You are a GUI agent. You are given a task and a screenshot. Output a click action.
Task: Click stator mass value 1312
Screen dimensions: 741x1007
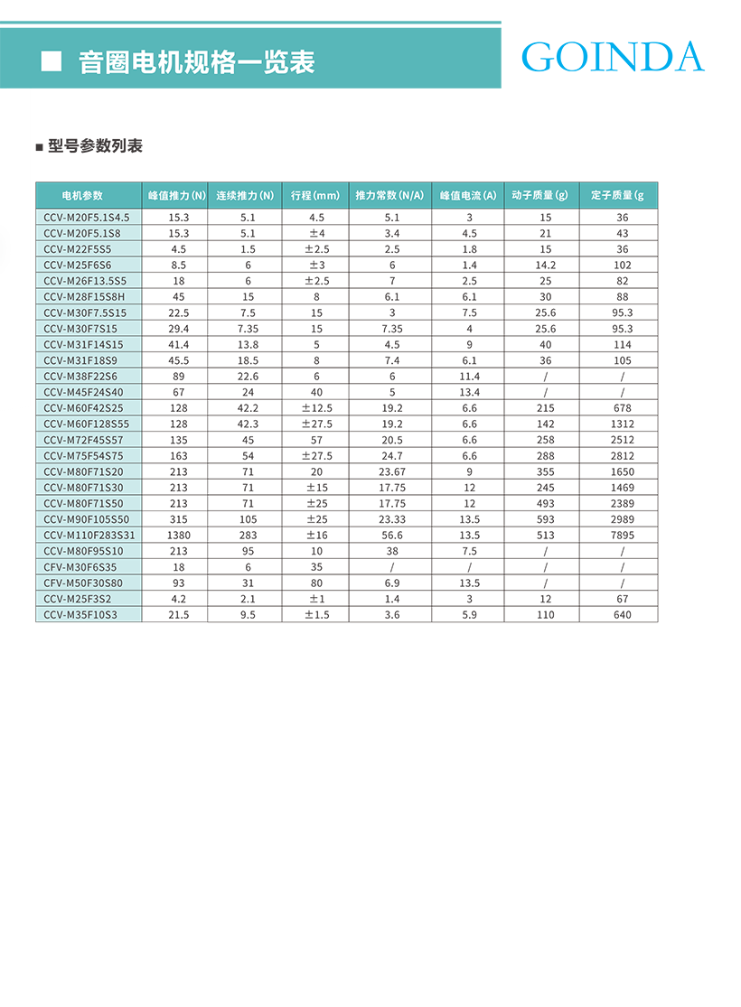(x=622, y=424)
